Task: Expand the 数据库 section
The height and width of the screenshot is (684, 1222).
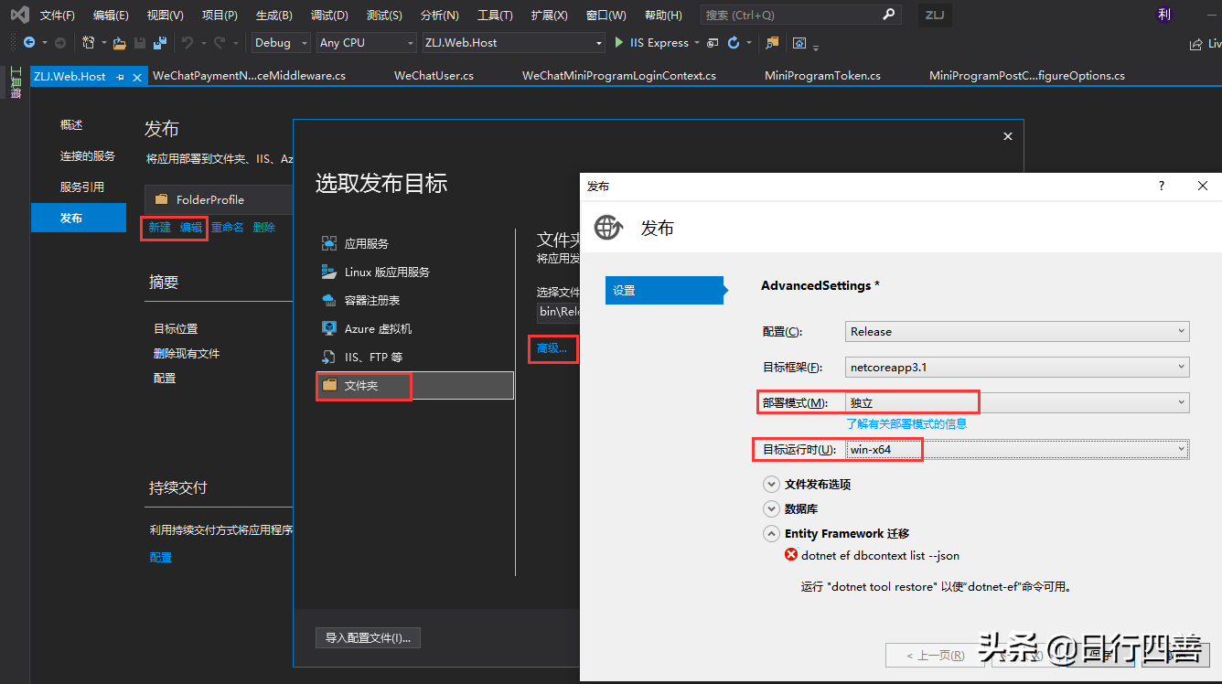Action: (771, 508)
